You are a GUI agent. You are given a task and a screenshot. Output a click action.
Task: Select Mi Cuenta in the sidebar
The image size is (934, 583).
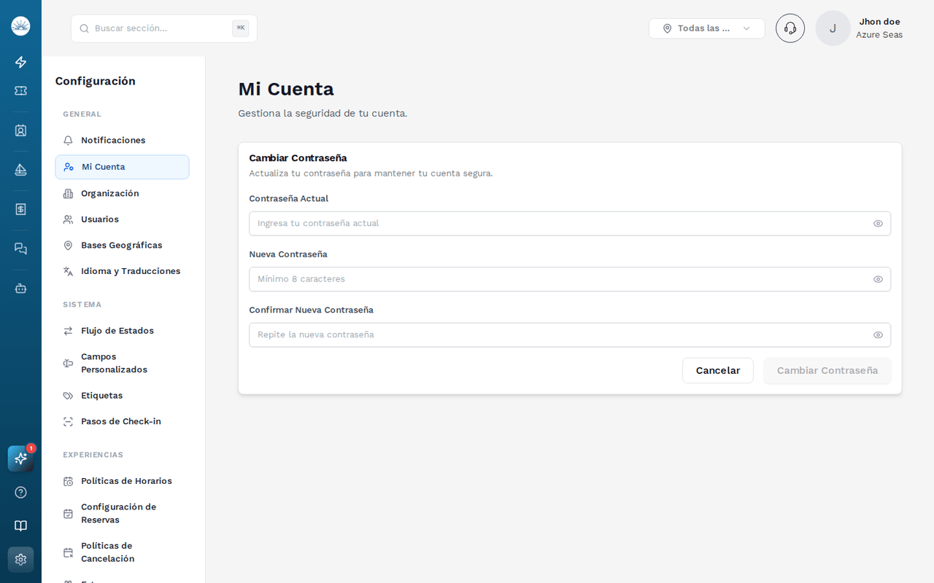point(122,167)
